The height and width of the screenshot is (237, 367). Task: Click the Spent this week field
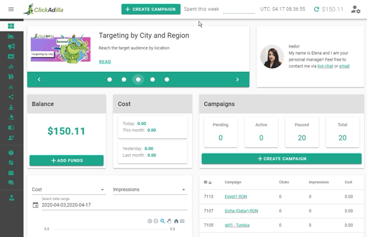tap(239, 10)
